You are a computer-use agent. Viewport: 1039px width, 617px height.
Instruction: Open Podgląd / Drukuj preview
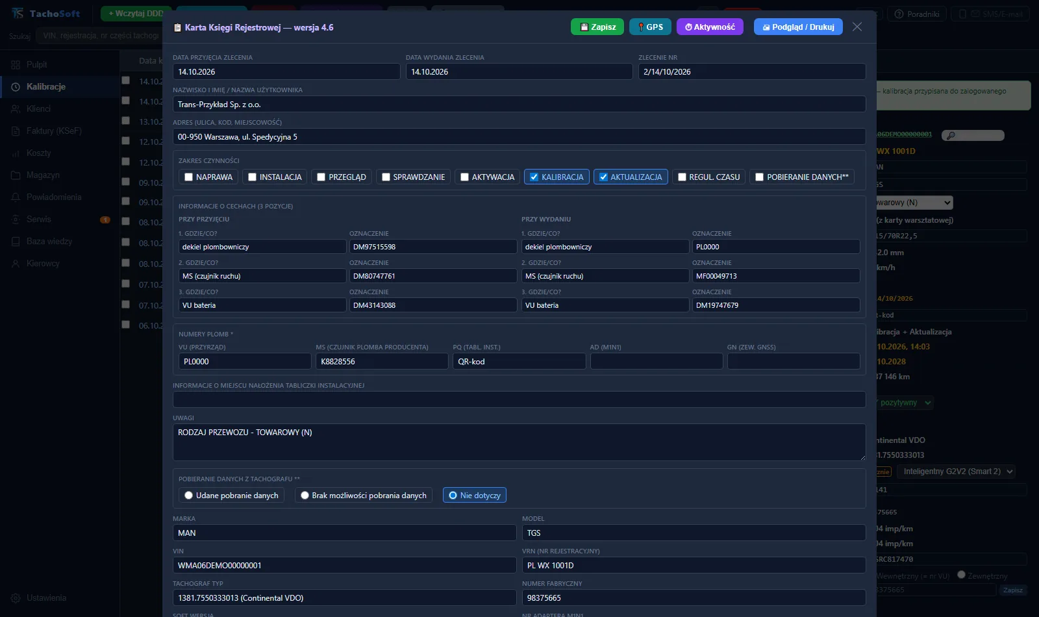(x=798, y=27)
